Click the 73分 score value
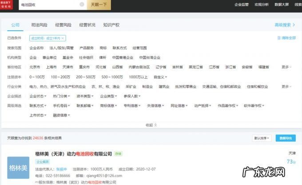 pyautogui.click(x=291, y=161)
